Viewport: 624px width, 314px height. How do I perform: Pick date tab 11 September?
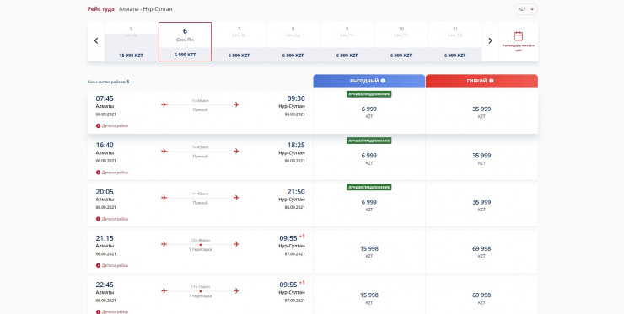(x=455, y=42)
